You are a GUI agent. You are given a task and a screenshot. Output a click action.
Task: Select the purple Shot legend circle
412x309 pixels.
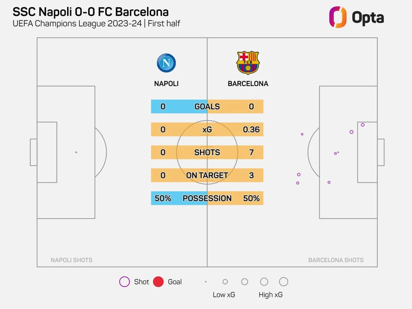[124, 282]
